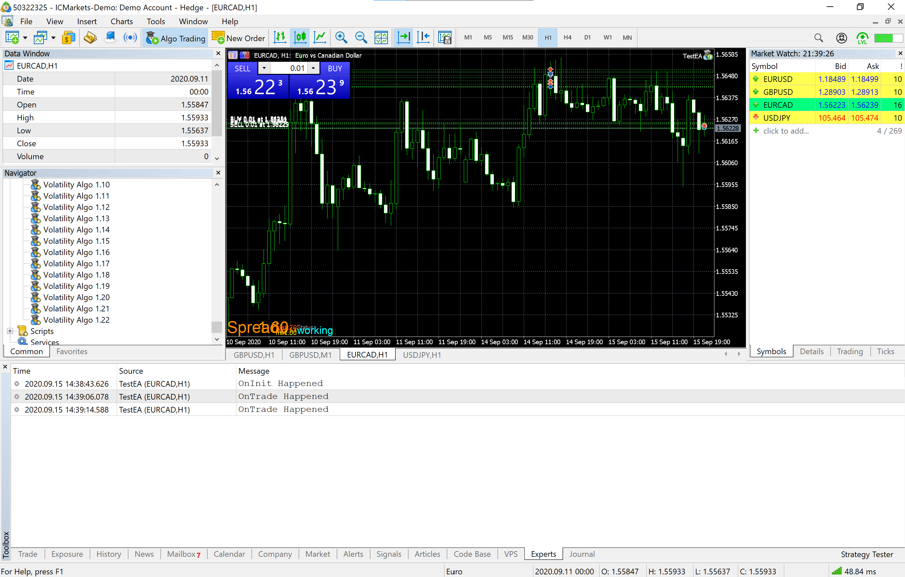Toggle the Navigator panel icon
Viewport: 905px width, 577px height.
point(90,37)
